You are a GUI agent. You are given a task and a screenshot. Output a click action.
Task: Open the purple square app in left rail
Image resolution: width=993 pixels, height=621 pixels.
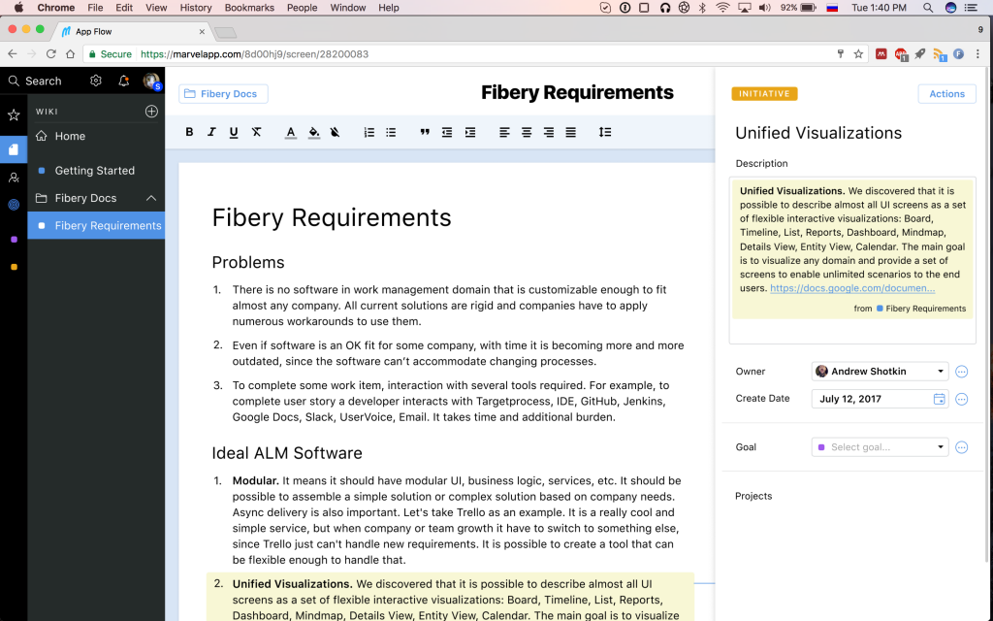pyautogui.click(x=14, y=240)
